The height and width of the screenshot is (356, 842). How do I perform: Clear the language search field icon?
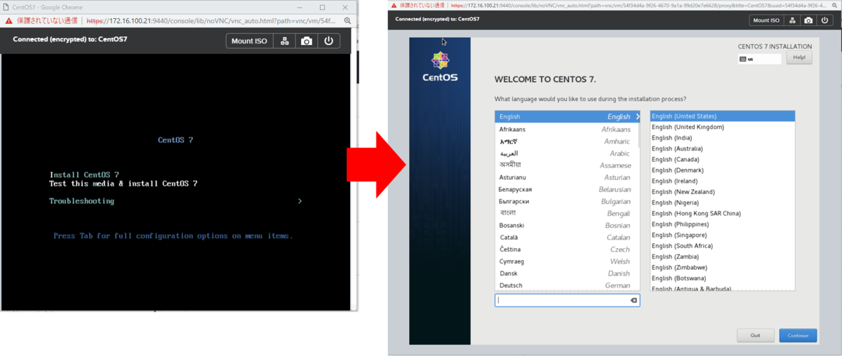tap(634, 300)
